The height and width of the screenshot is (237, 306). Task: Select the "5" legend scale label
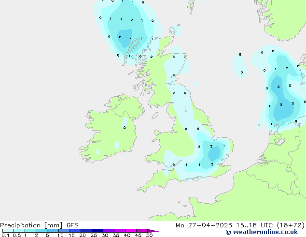(x=47, y=235)
